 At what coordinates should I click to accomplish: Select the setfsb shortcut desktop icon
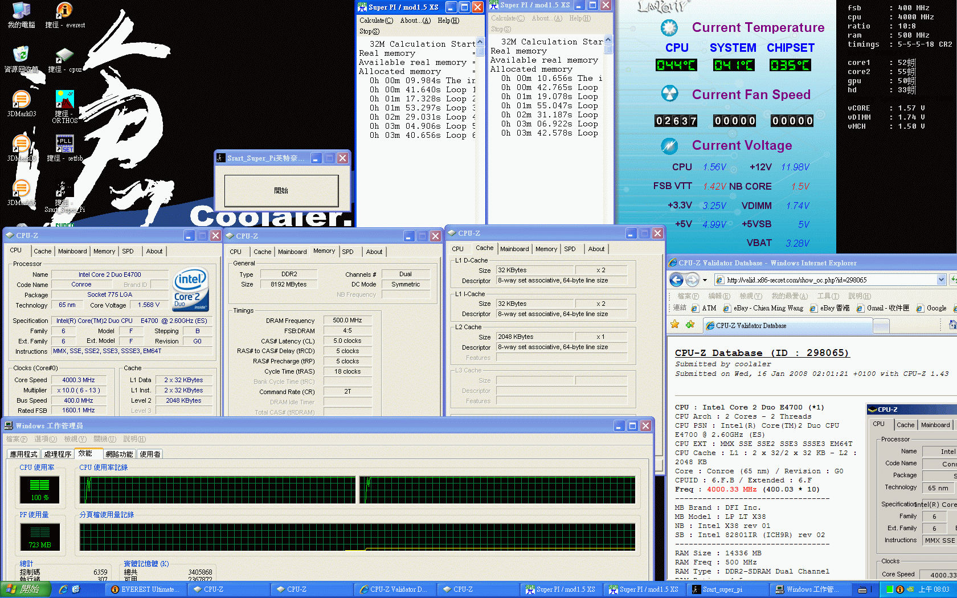[64, 148]
